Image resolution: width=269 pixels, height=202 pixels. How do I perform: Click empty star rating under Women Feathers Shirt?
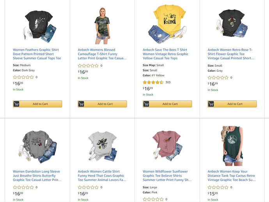click(23, 77)
